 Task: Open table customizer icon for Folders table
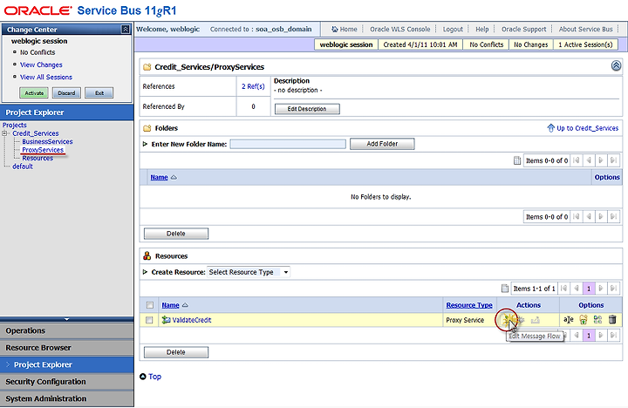(517, 160)
